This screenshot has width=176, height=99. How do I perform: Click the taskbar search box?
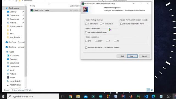[33, 97]
